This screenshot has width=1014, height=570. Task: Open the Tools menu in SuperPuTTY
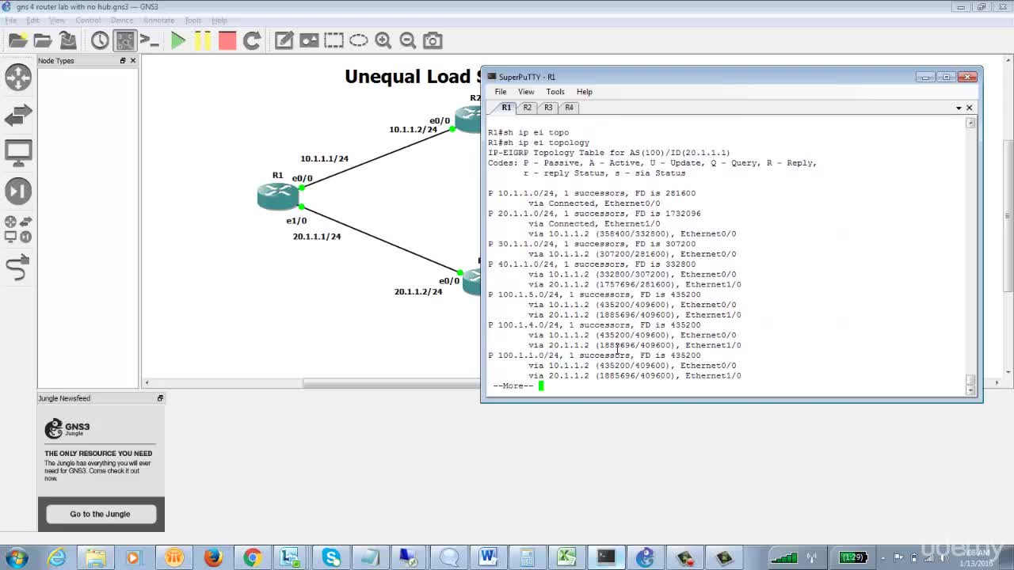point(555,92)
